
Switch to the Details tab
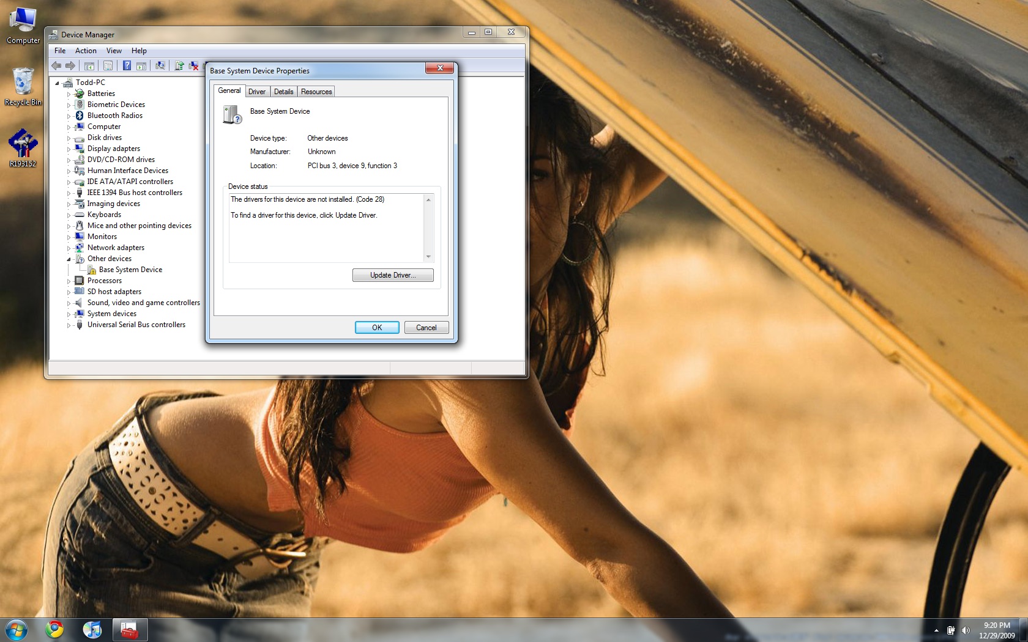point(283,92)
